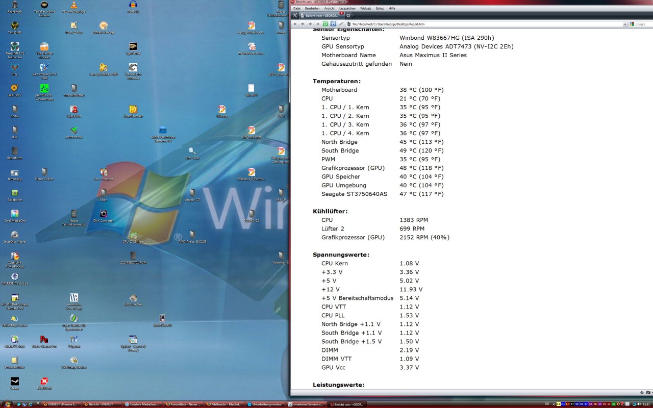Select the 'Asus Maximus II Series' text

pos(433,55)
